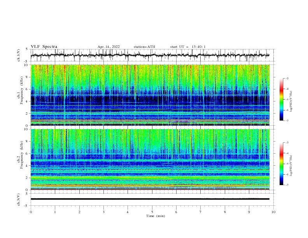Click the log(PSD) label beside ch.1 colorbar
This screenshot has height=238, width=308.
(x=291, y=101)
